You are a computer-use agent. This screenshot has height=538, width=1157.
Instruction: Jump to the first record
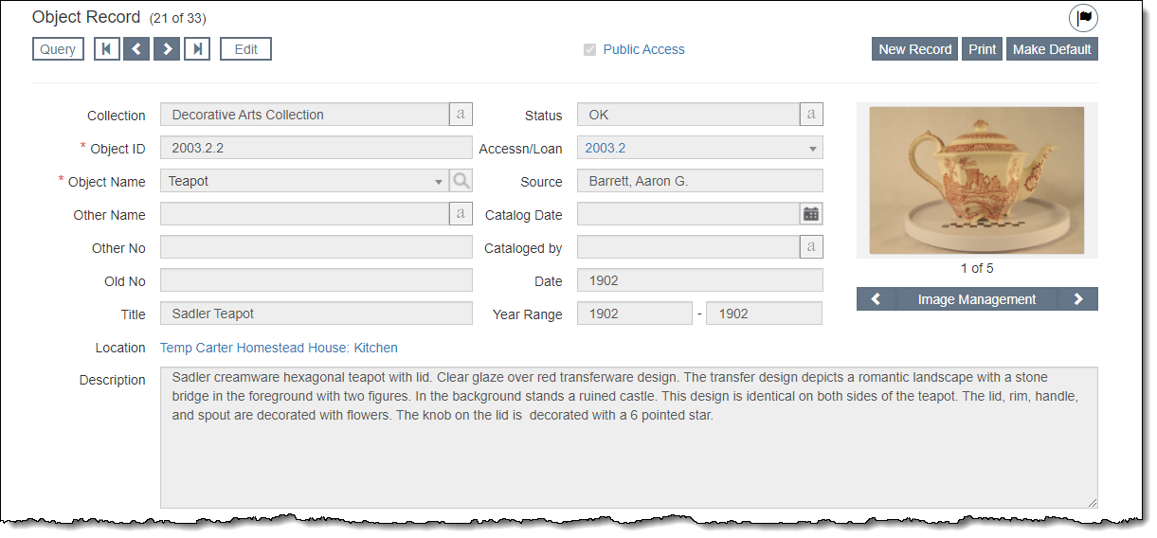106,49
